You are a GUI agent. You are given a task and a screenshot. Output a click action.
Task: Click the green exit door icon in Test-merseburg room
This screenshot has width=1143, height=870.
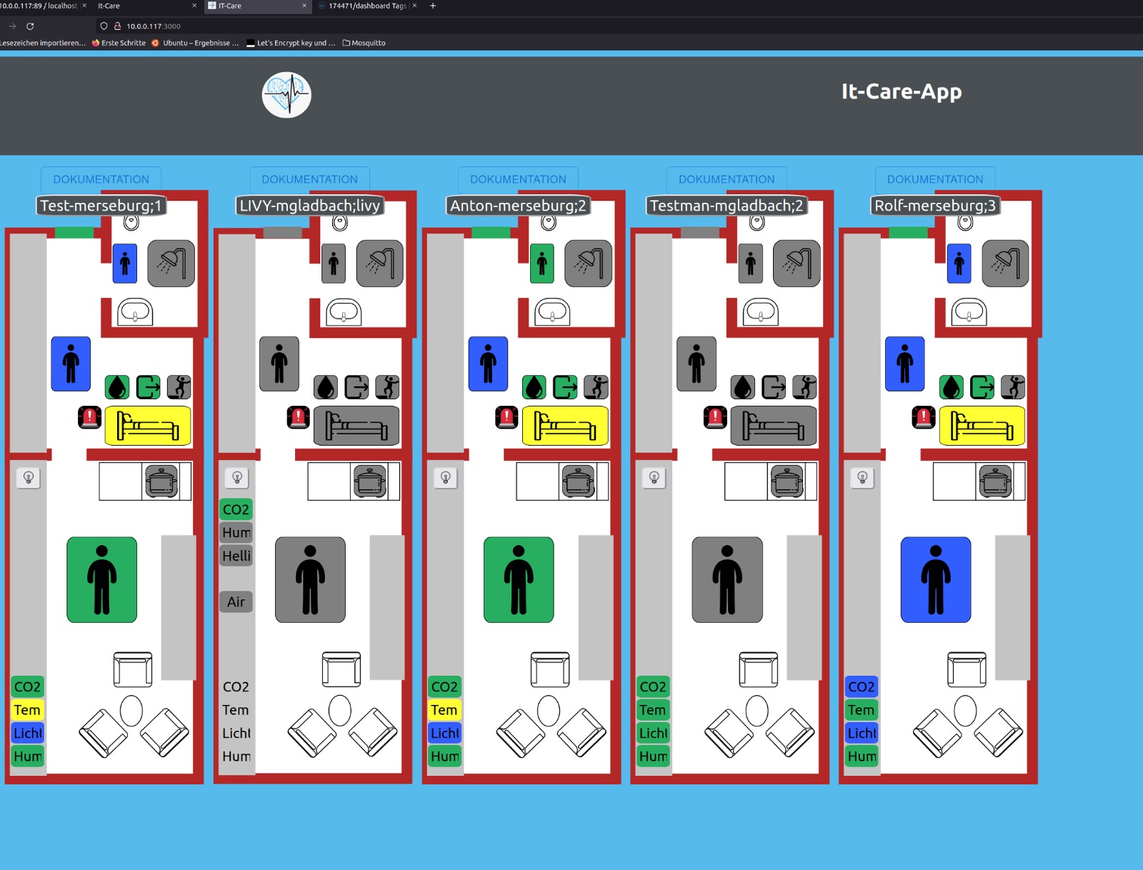tap(149, 387)
